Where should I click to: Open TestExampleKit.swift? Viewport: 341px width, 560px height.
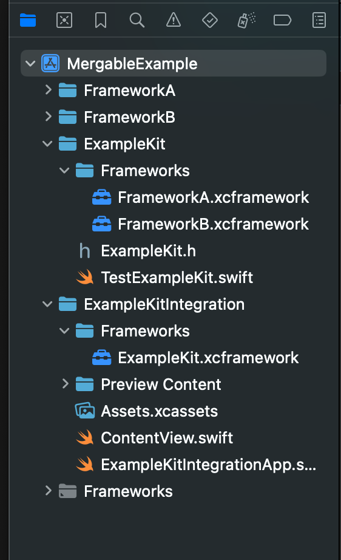click(164, 278)
